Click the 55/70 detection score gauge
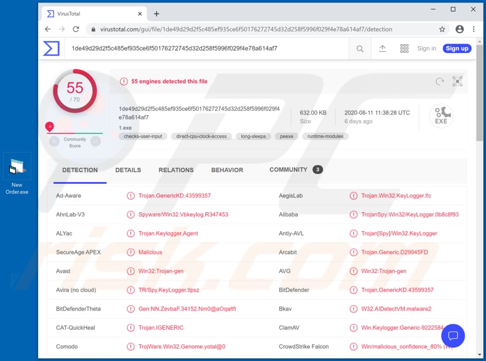 pos(74,91)
